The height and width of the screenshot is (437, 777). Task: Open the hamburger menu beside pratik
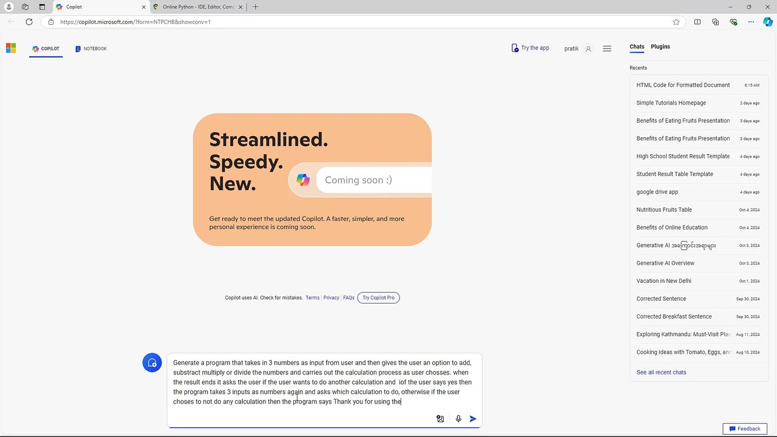coord(607,49)
